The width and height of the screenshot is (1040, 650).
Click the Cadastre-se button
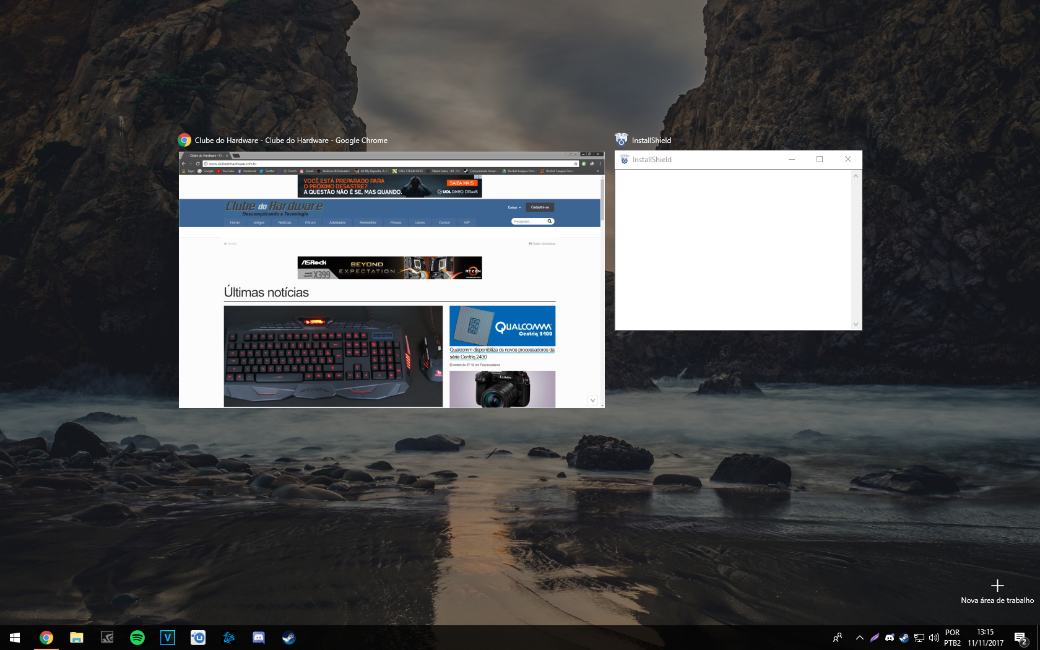point(540,207)
